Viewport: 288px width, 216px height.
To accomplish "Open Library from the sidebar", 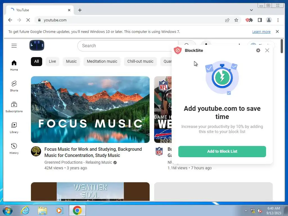I will (14, 128).
